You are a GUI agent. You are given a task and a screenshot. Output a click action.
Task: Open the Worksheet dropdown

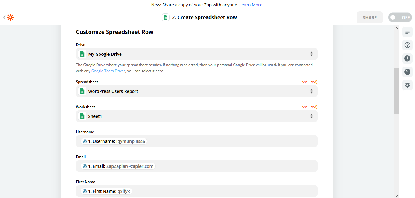point(197,116)
